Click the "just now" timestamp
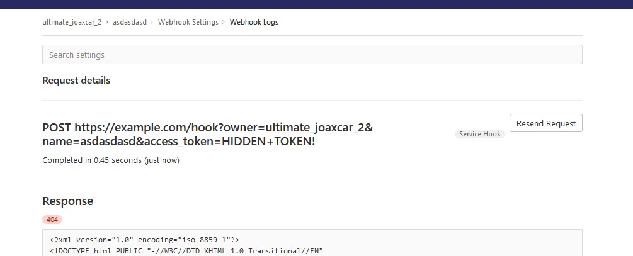Viewport: 633px width, 256px height. [x=162, y=160]
